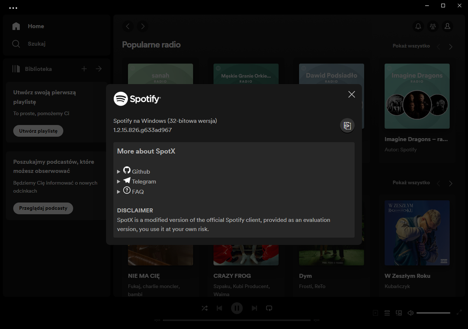Image resolution: width=468 pixels, height=329 pixels.
Task: Click Przeglądaj podcasty button
Action: [x=43, y=209]
